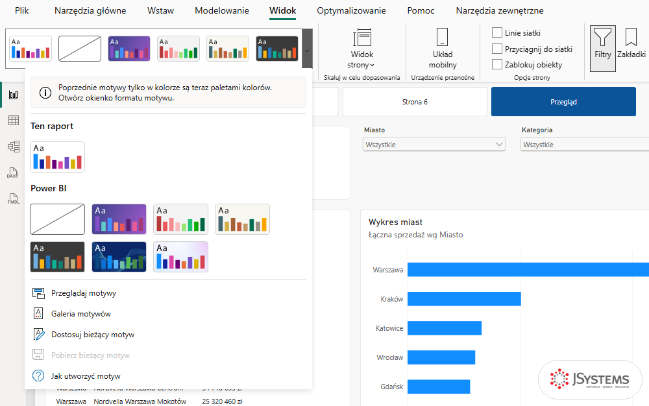
Task: Click the Wykres miast chart title
Action: (x=395, y=222)
